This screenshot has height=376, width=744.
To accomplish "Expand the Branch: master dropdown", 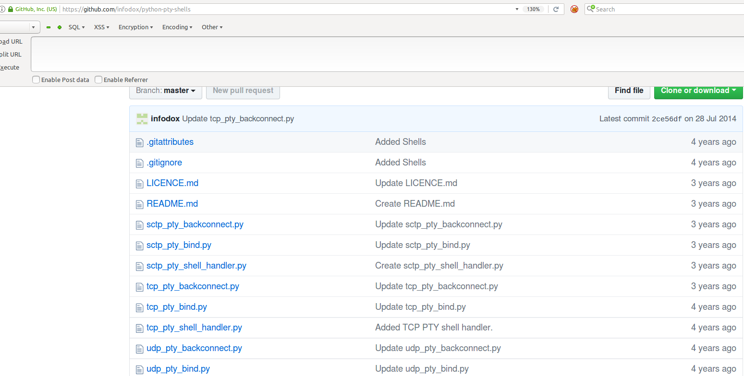I will (165, 91).
